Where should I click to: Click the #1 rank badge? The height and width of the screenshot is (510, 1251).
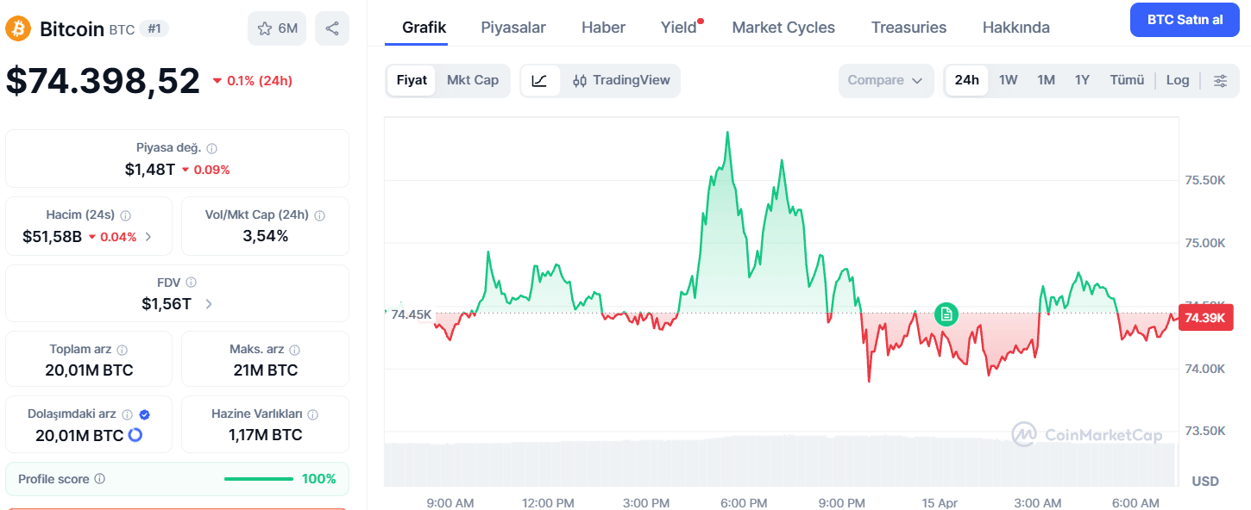pyautogui.click(x=154, y=28)
